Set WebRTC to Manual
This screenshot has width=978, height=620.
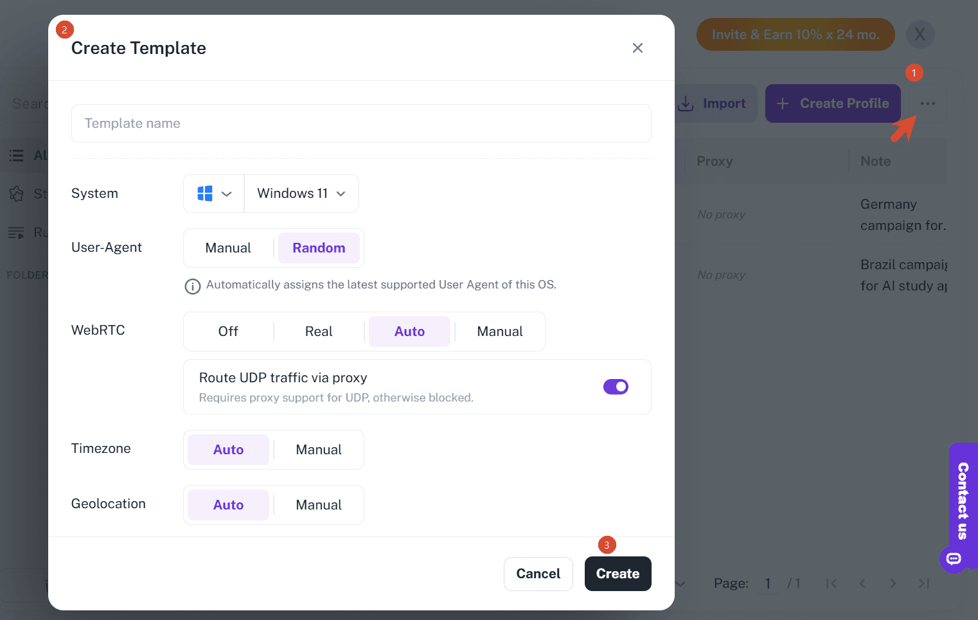(x=500, y=332)
